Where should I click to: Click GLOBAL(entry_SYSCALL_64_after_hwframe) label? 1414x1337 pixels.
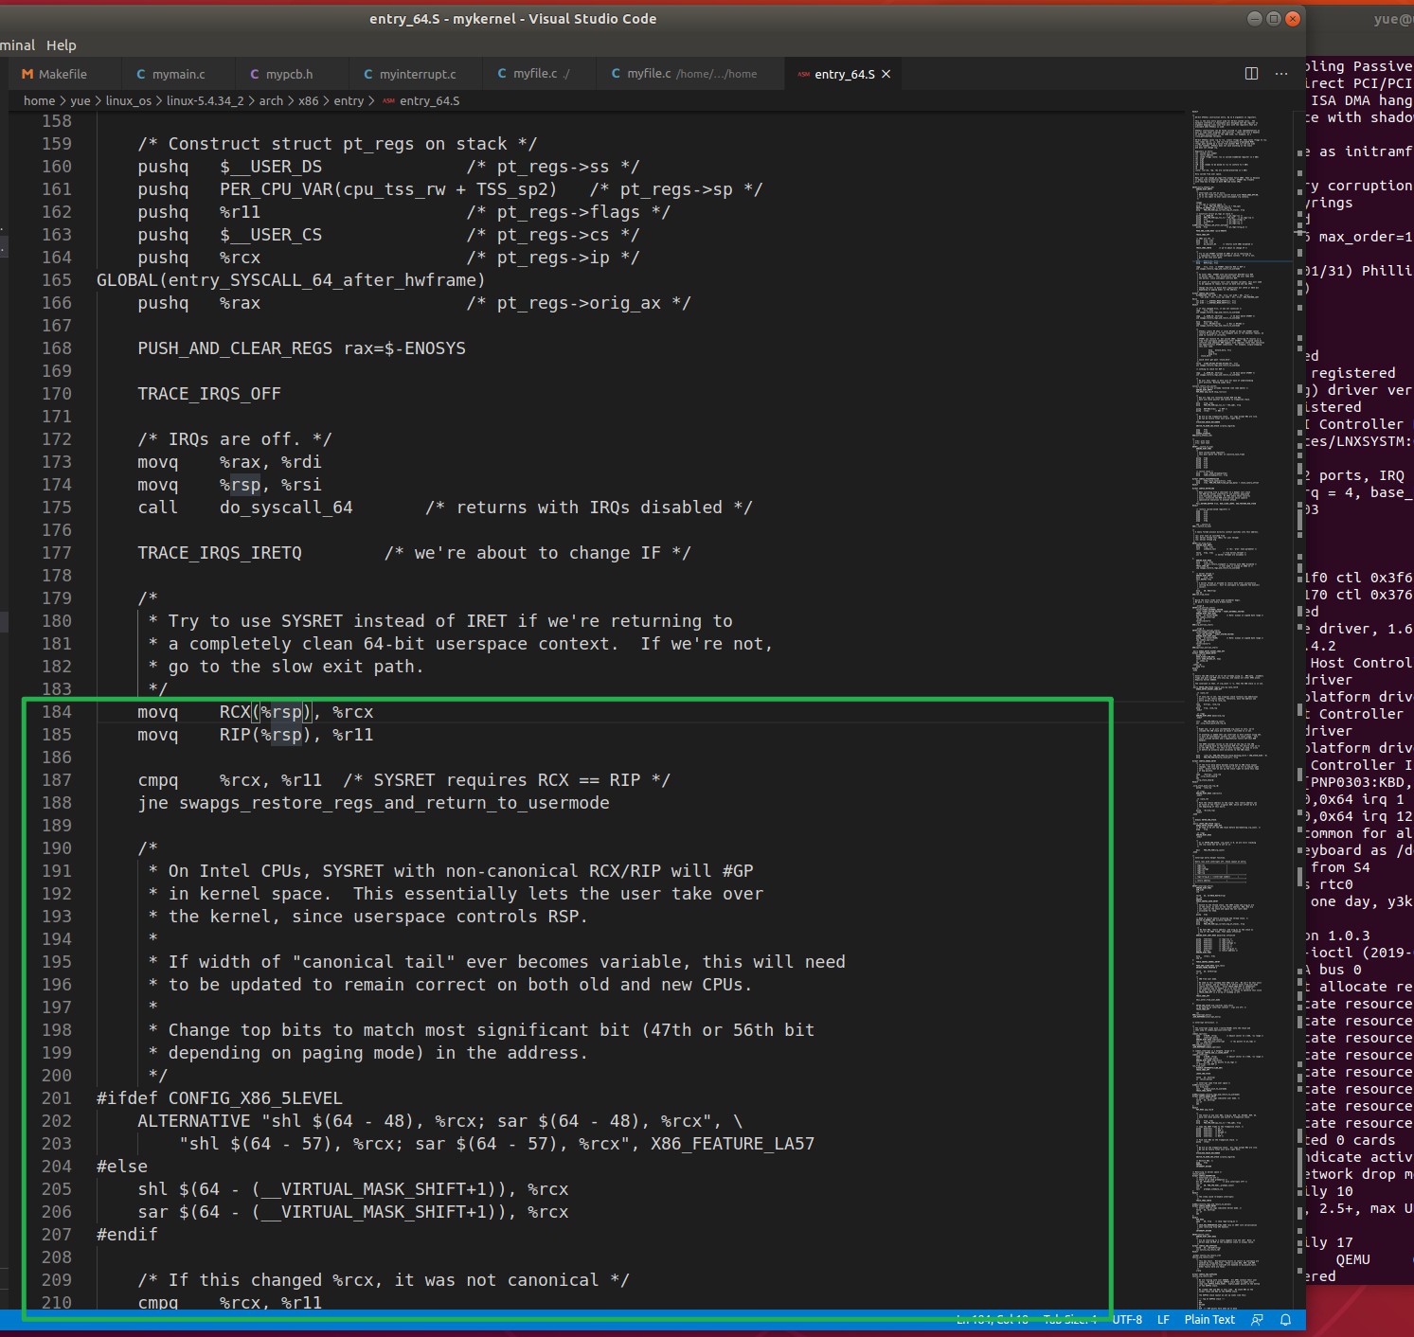(291, 280)
